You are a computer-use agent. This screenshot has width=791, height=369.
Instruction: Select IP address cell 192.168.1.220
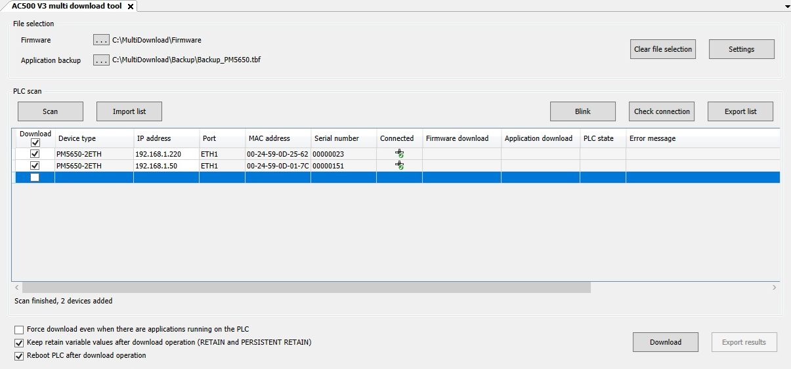coord(167,154)
